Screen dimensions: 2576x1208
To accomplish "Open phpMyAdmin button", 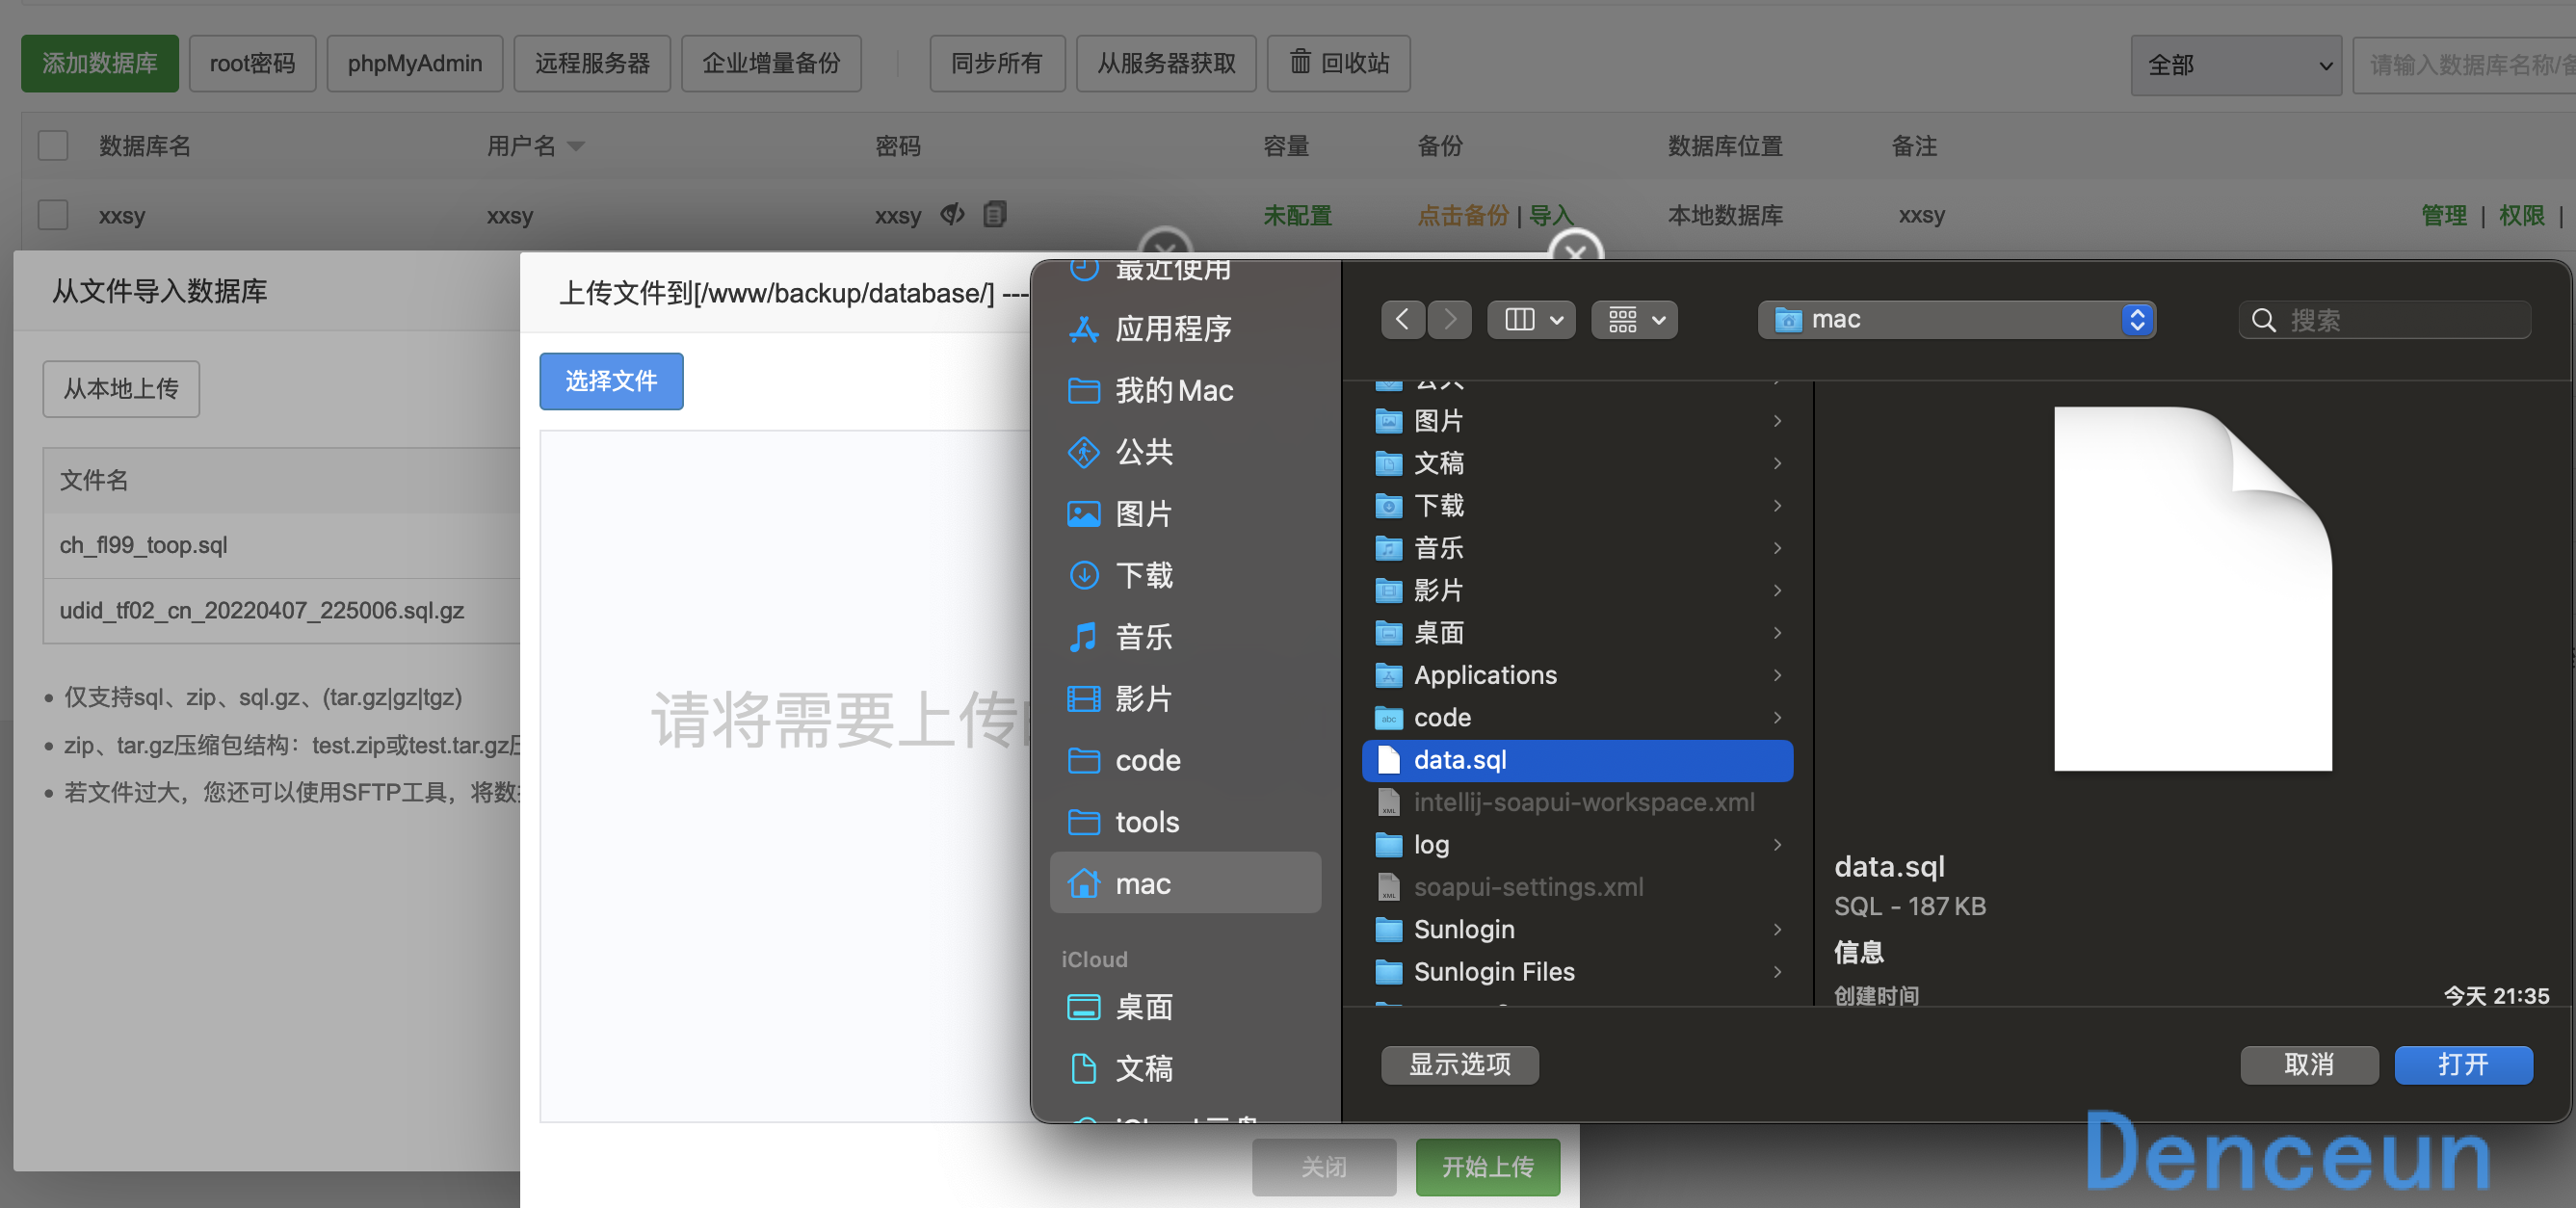I will pos(414,63).
